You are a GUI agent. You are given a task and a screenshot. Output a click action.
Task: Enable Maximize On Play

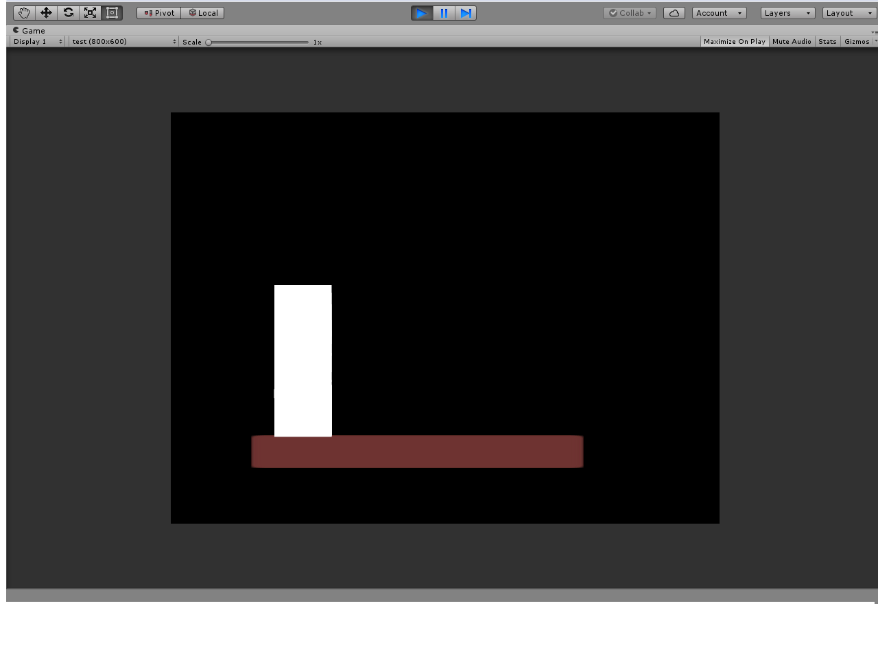coord(734,41)
